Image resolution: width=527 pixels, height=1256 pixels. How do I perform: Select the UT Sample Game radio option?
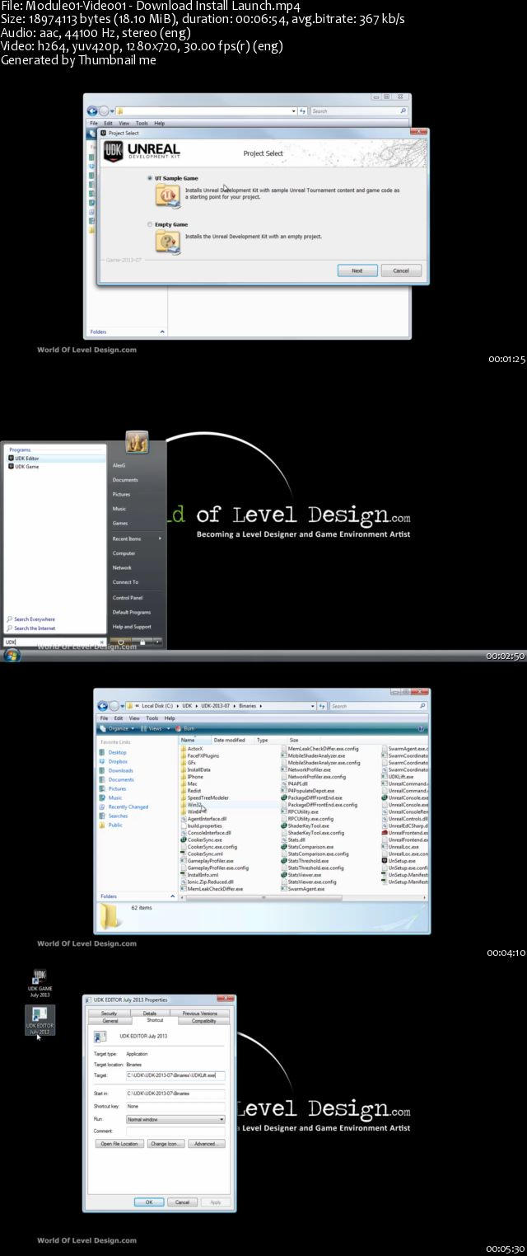[x=149, y=178]
